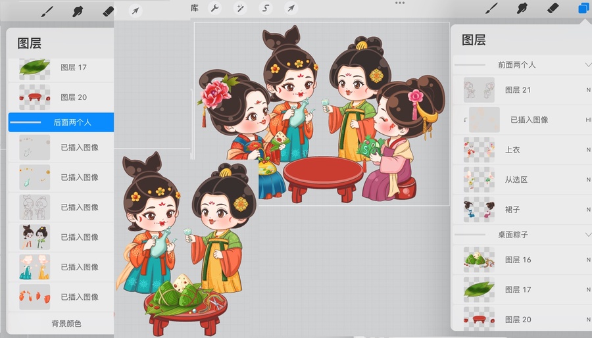Select the 上衣 layer
The width and height of the screenshot is (592, 338).
coord(522,150)
